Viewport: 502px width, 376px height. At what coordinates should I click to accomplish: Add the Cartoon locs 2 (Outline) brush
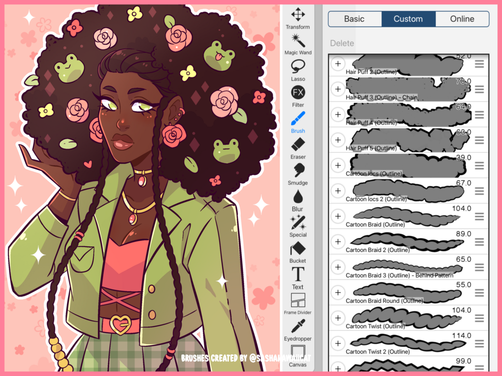tap(338, 191)
